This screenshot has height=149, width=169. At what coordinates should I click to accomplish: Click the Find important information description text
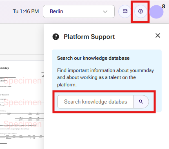105,77
